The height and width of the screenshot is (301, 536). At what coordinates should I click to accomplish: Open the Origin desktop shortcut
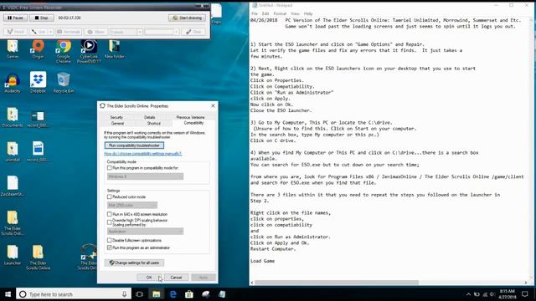click(x=38, y=49)
